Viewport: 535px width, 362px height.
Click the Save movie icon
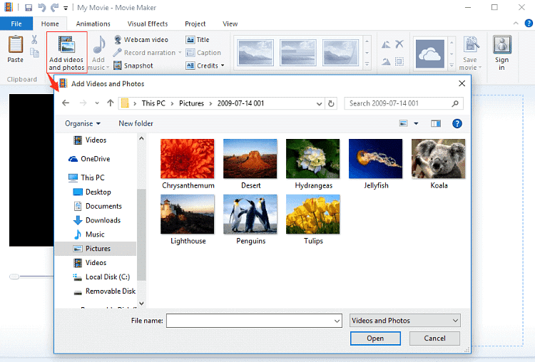[471, 45]
